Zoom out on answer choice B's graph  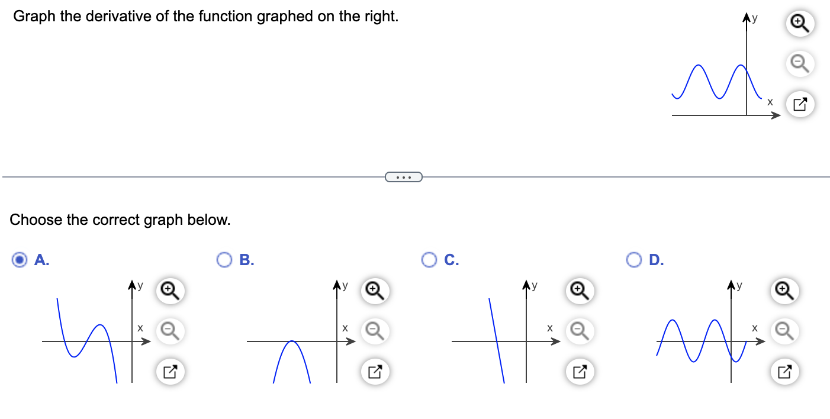[x=374, y=331]
